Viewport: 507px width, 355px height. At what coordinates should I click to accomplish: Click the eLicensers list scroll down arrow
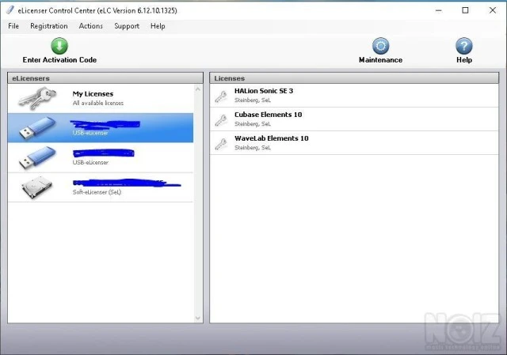[x=198, y=318]
